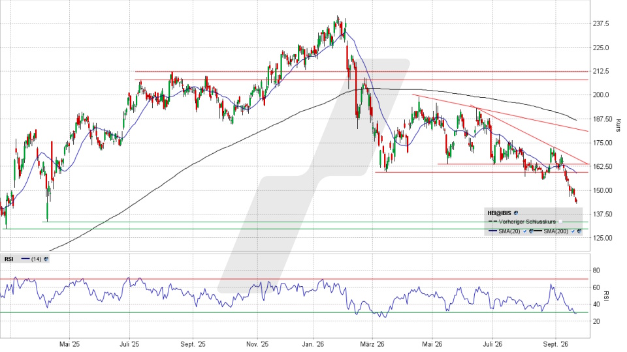Click the Jan. '26 date label

click(x=313, y=344)
